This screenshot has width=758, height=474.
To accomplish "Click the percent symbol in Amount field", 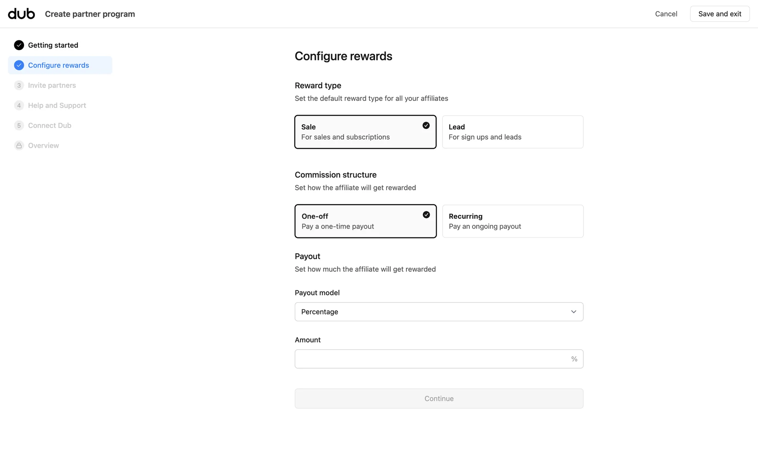I will click(574, 359).
